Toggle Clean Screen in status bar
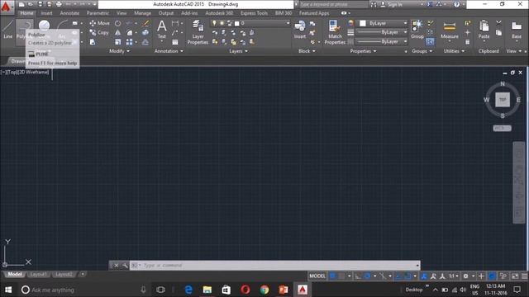The width and height of the screenshot is (529, 297). tap(515, 276)
